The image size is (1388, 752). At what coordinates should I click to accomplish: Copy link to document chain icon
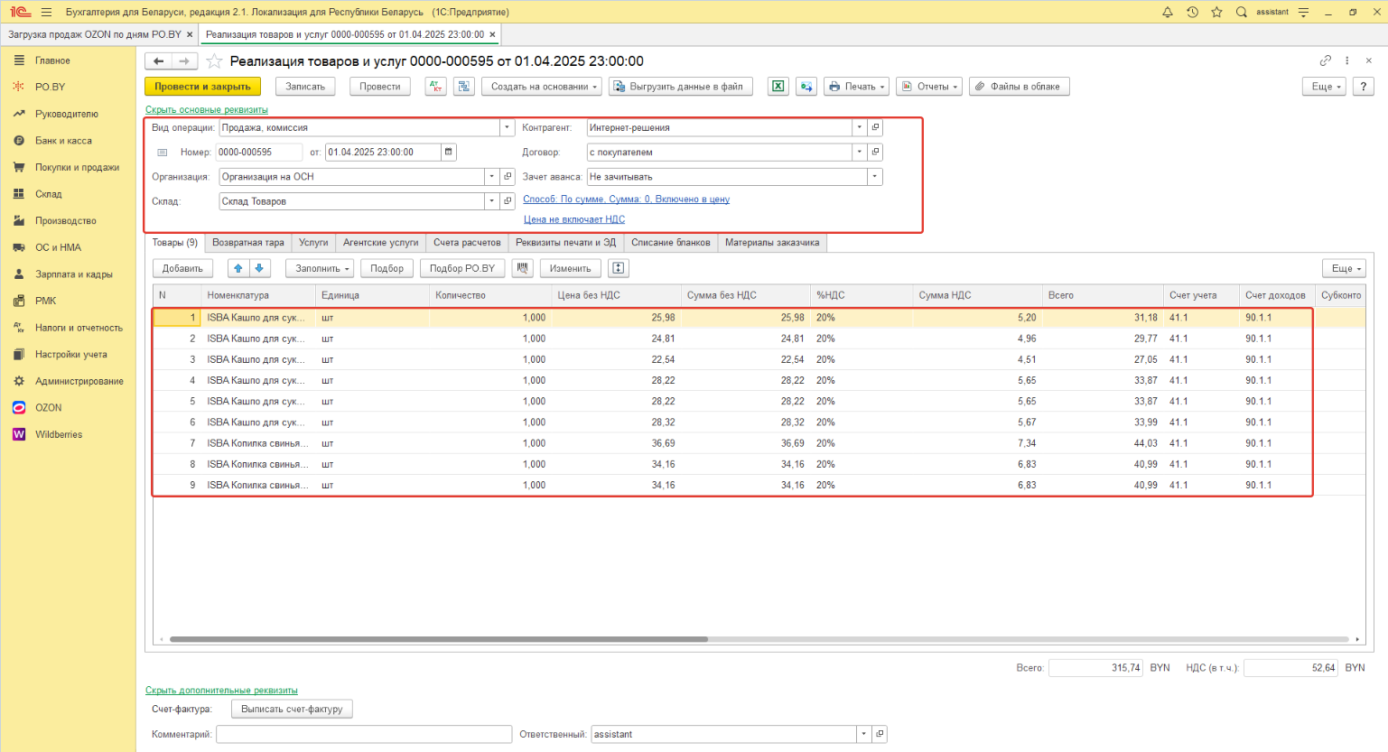point(1326,60)
